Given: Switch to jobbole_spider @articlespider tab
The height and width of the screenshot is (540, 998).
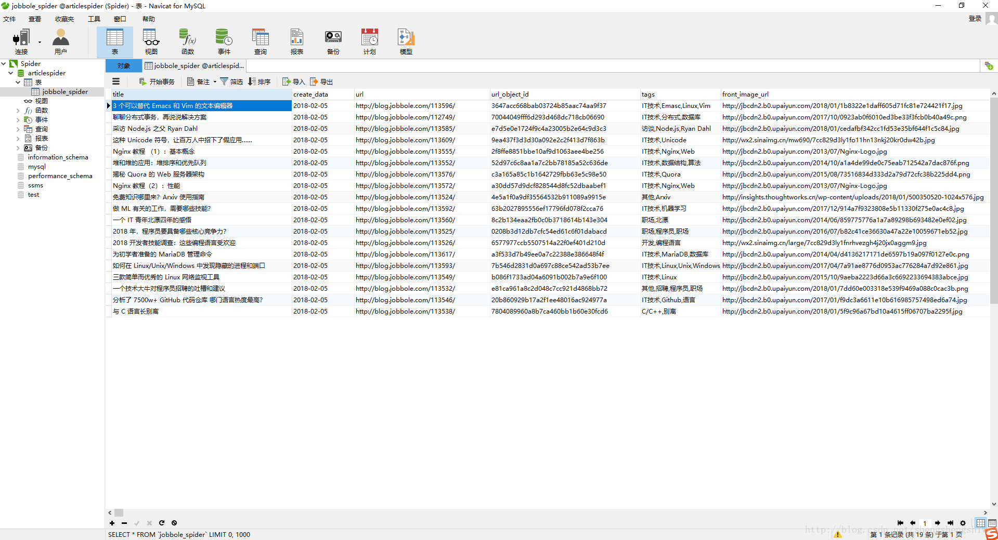Looking at the screenshot, I should click(194, 66).
